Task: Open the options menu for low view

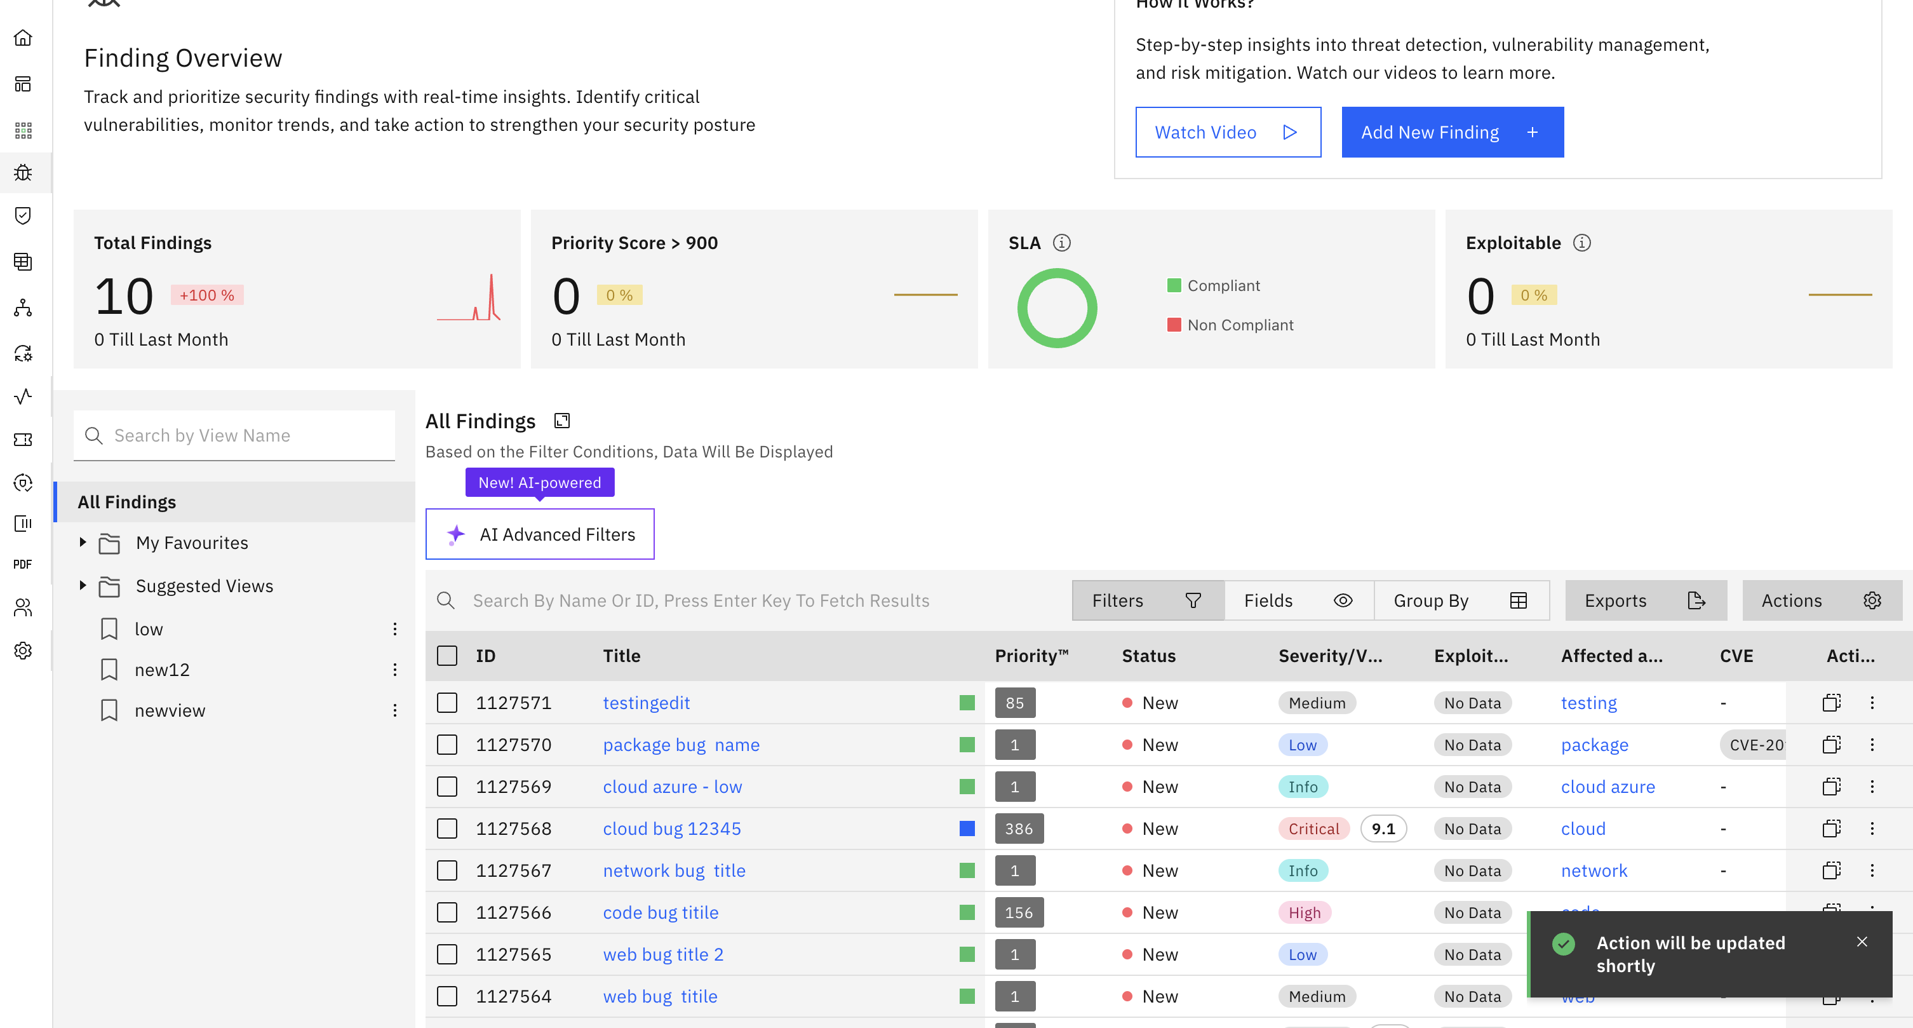Action: 395,629
